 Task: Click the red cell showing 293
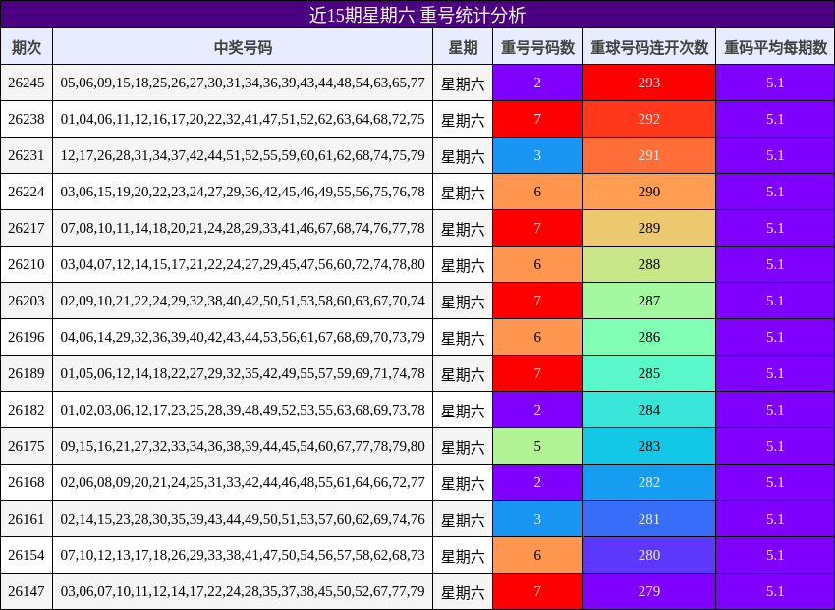point(648,83)
